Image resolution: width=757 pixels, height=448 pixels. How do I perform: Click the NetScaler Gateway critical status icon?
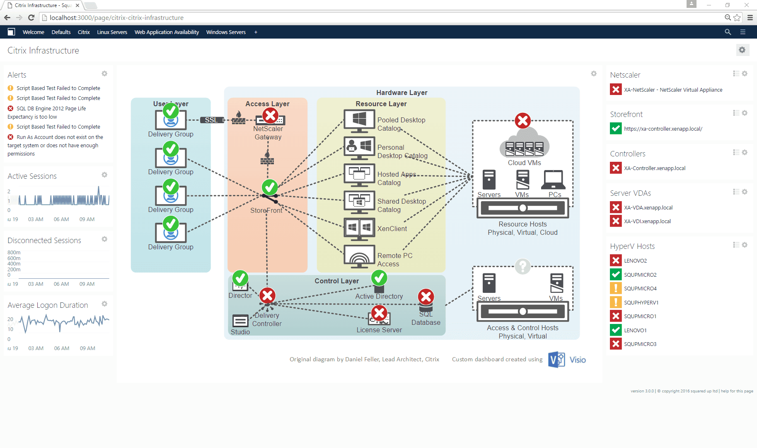coord(270,115)
